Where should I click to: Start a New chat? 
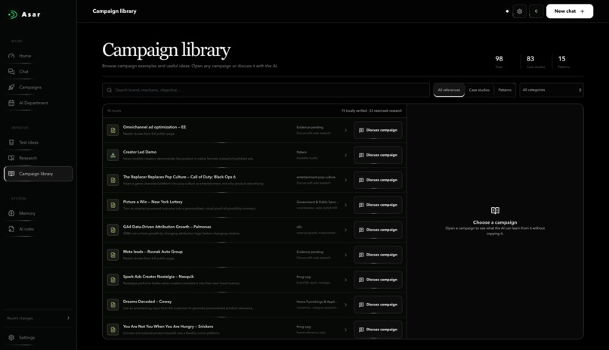[x=570, y=11]
